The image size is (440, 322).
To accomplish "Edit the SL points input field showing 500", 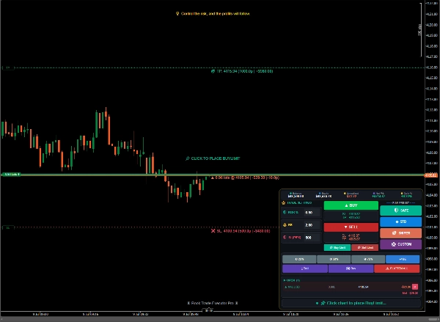I will click(312, 238).
